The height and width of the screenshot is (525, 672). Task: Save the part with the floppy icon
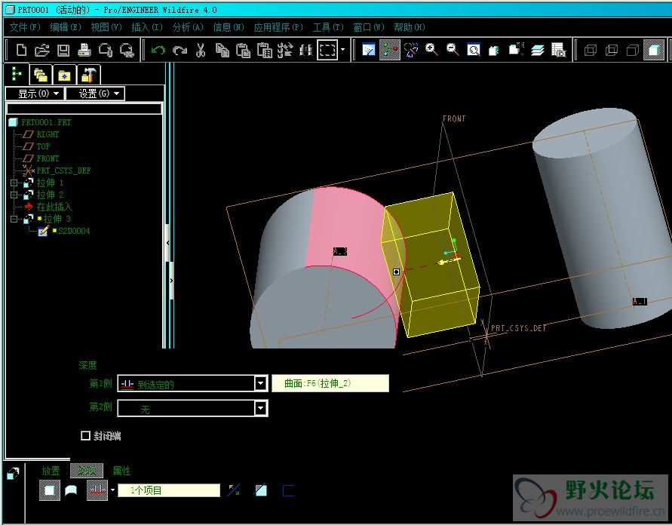pos(63,50)
